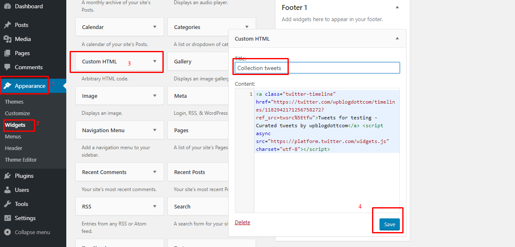Expand the Calendar widget

tap(155, 27)
